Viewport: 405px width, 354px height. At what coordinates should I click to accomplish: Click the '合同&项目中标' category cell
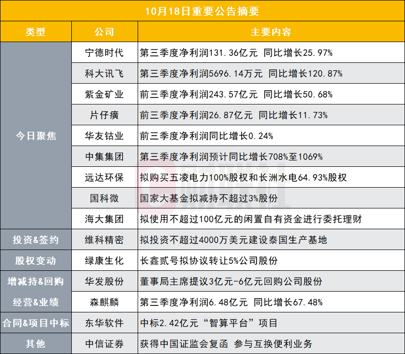[x=36, y=323]
